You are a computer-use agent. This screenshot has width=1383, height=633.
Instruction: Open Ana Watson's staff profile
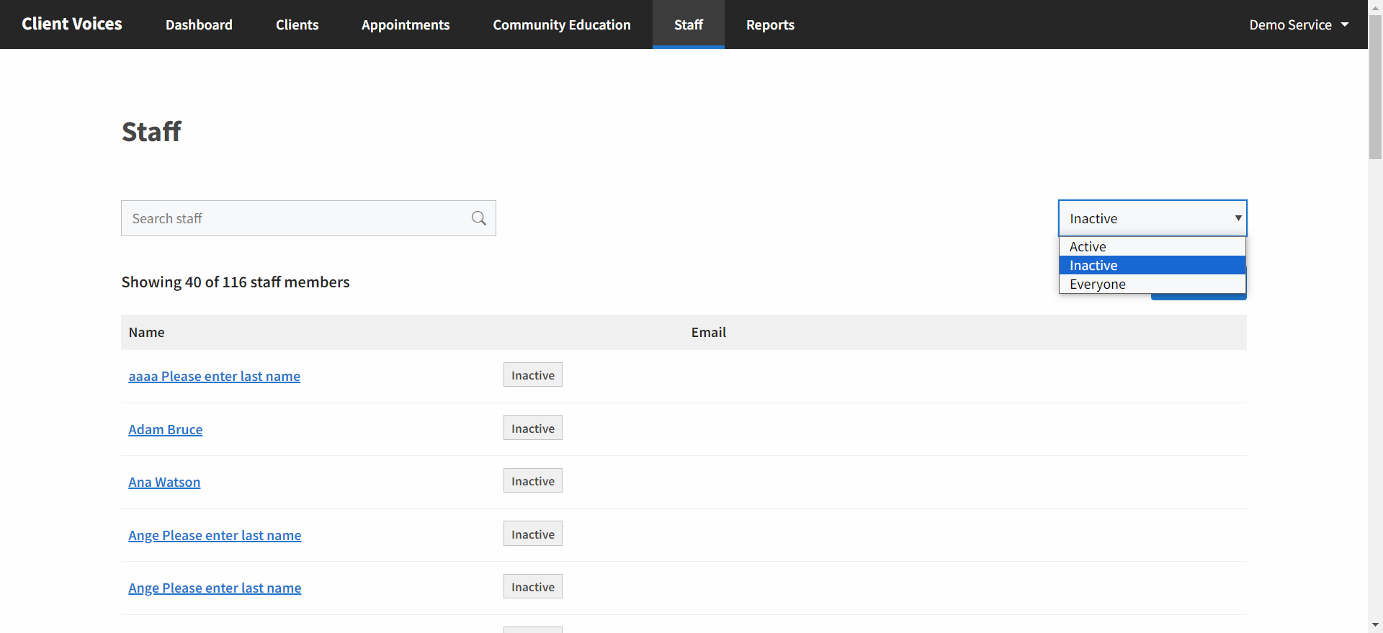click(164, 482)
